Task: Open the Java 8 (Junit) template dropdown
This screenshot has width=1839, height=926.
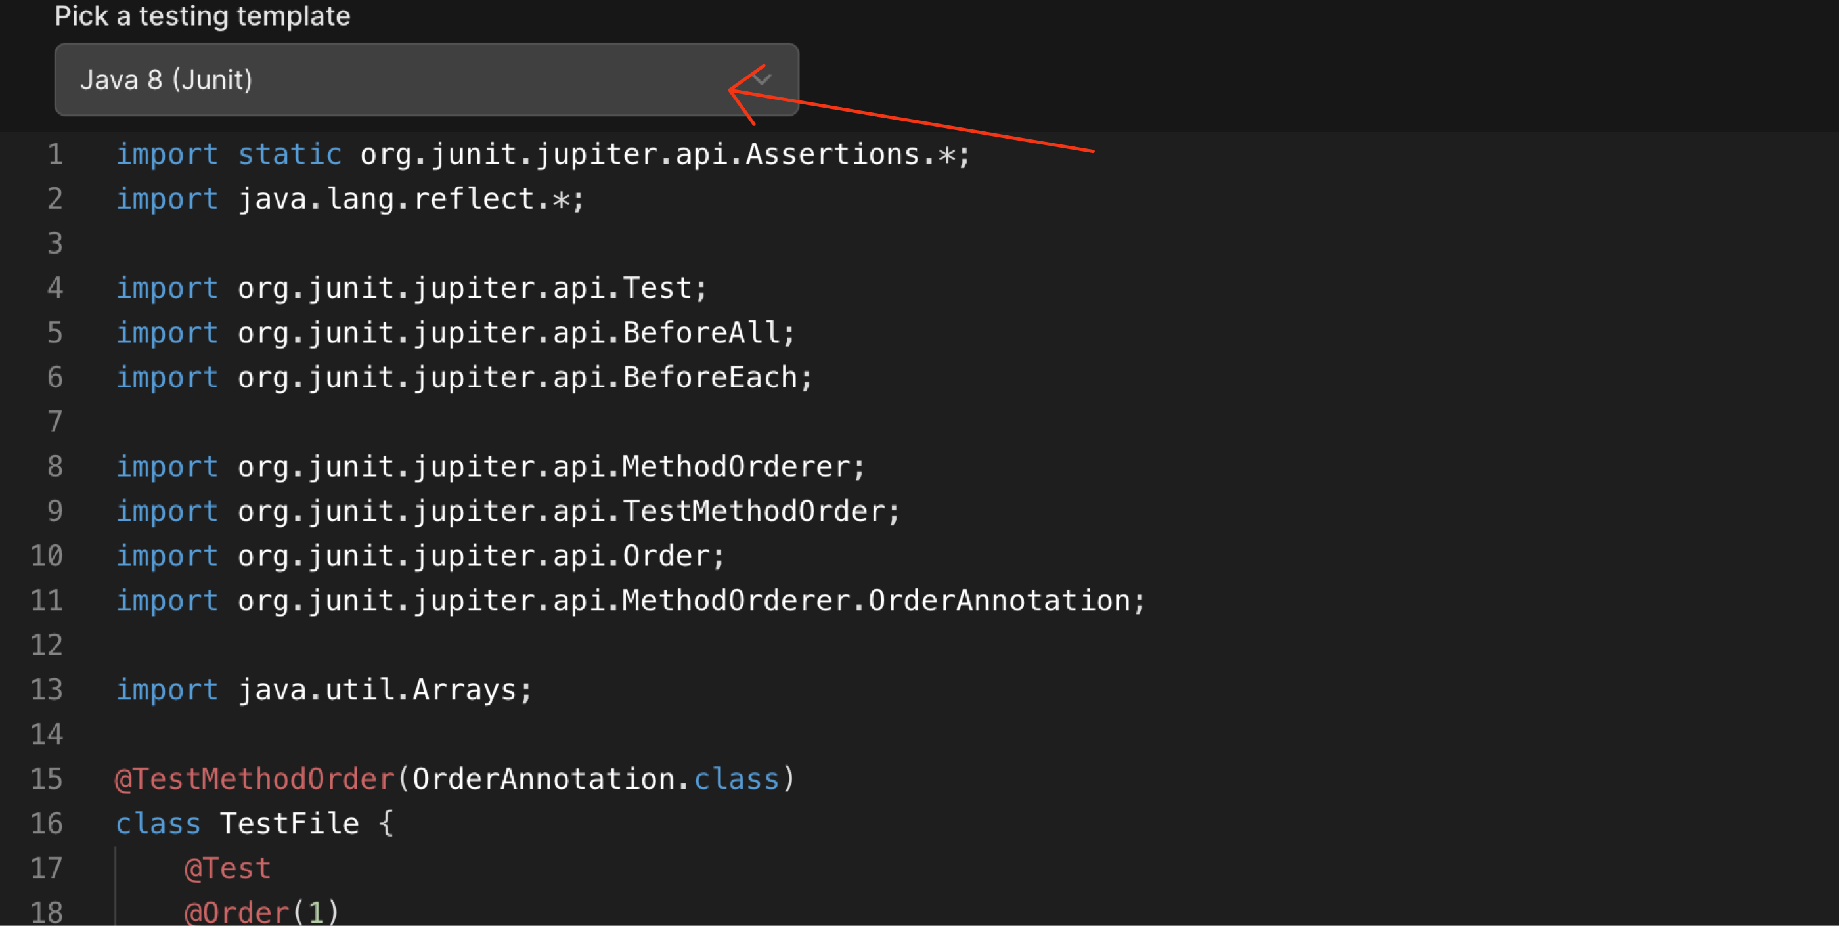Action: pyautogui.click(x=426, y=79)
